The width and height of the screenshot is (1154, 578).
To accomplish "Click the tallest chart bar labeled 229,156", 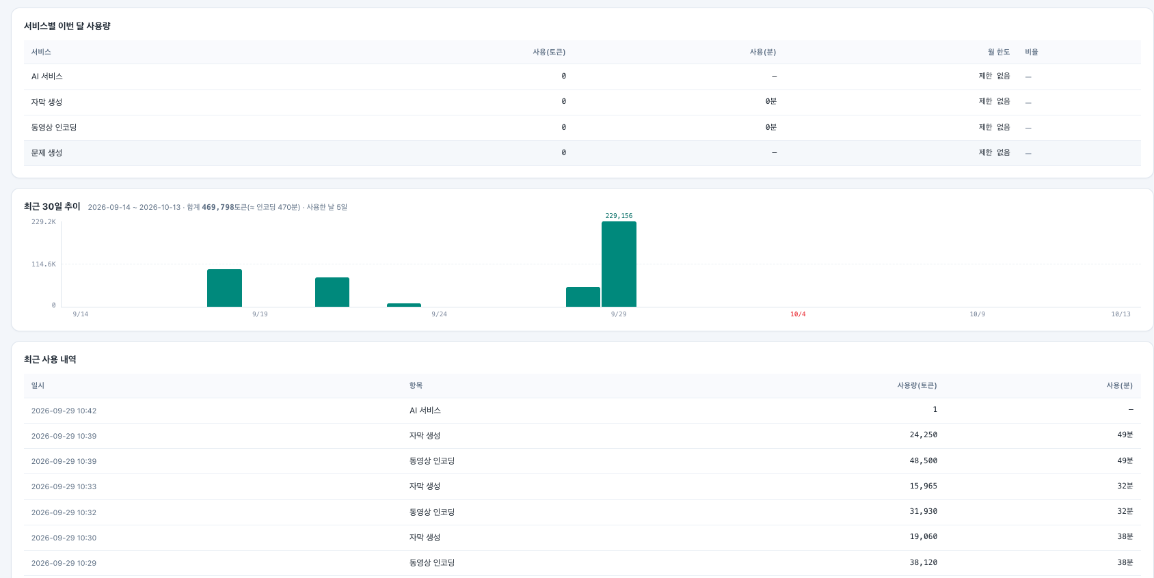I will pos(619,264).
